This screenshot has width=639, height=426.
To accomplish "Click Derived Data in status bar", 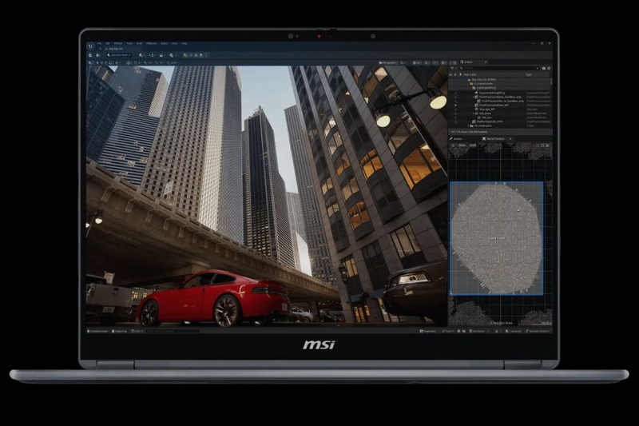I will click(479, 331).
